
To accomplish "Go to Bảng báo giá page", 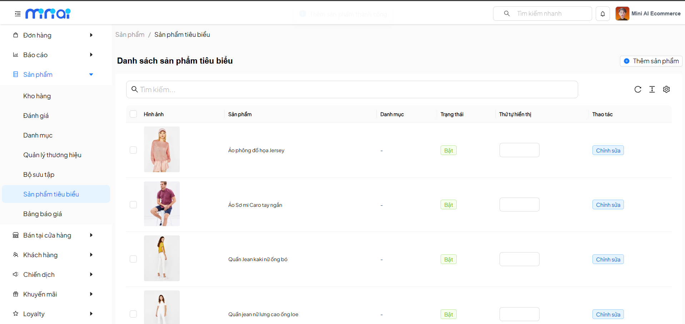I will [43, 214].
